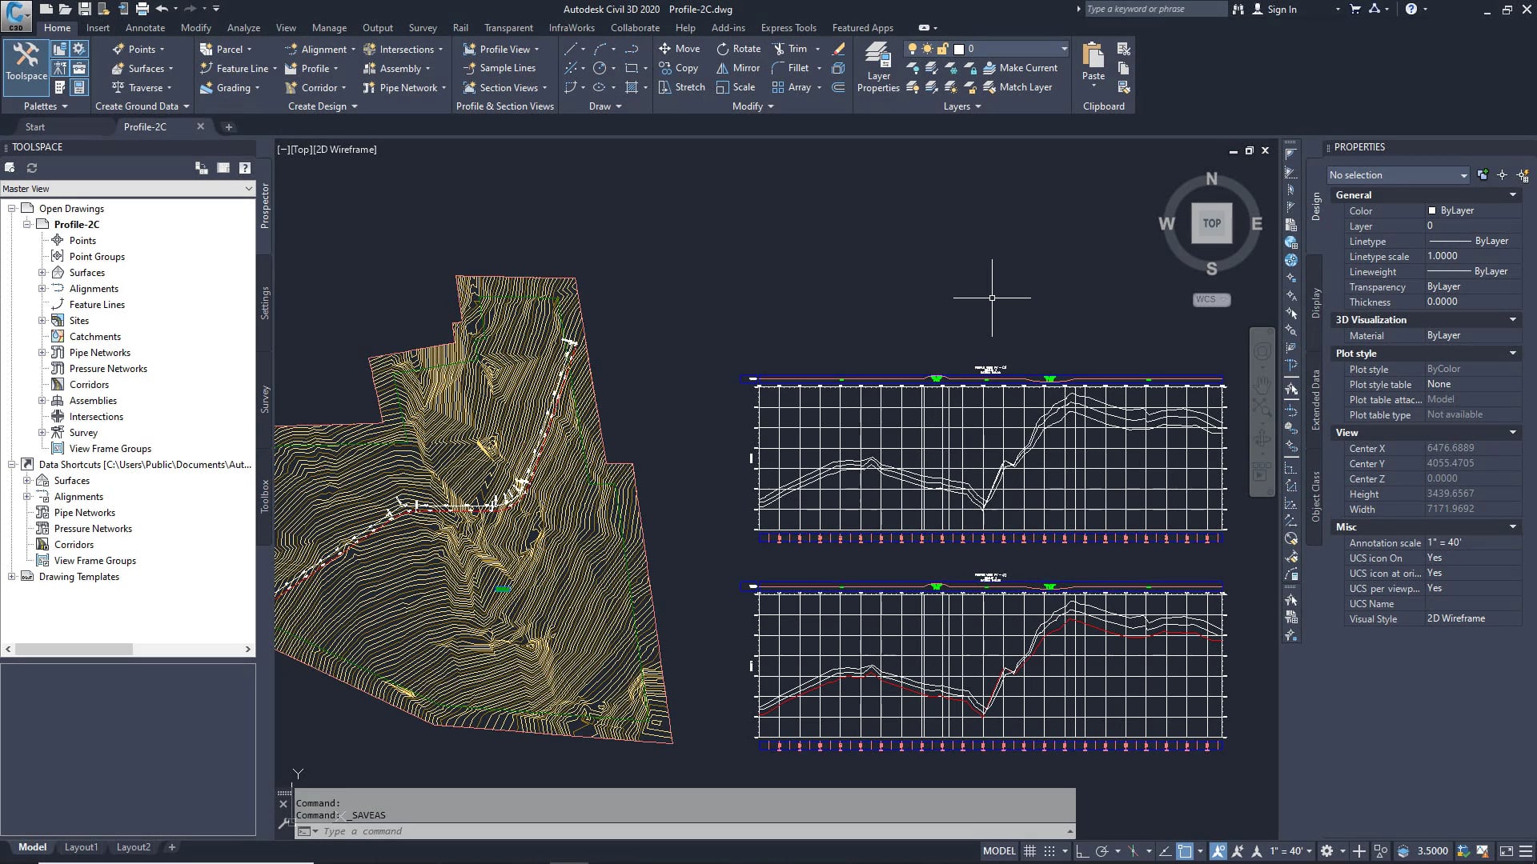Click the TOP face of the ViewCube

[x=1211, y=223]
